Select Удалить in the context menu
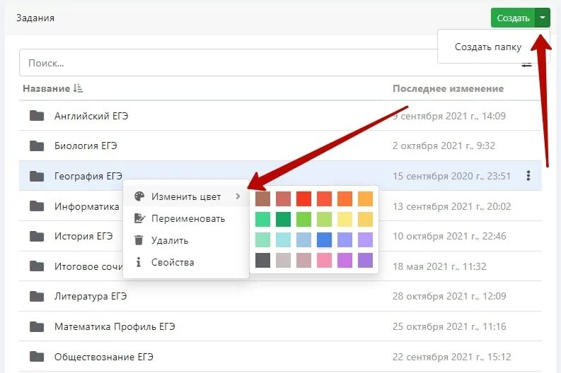The image size is (561, 373). (x=186, y=240)
